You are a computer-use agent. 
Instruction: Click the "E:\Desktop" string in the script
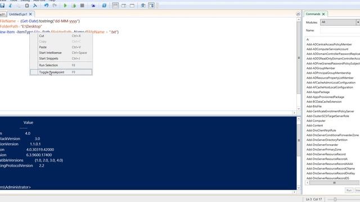31,26
